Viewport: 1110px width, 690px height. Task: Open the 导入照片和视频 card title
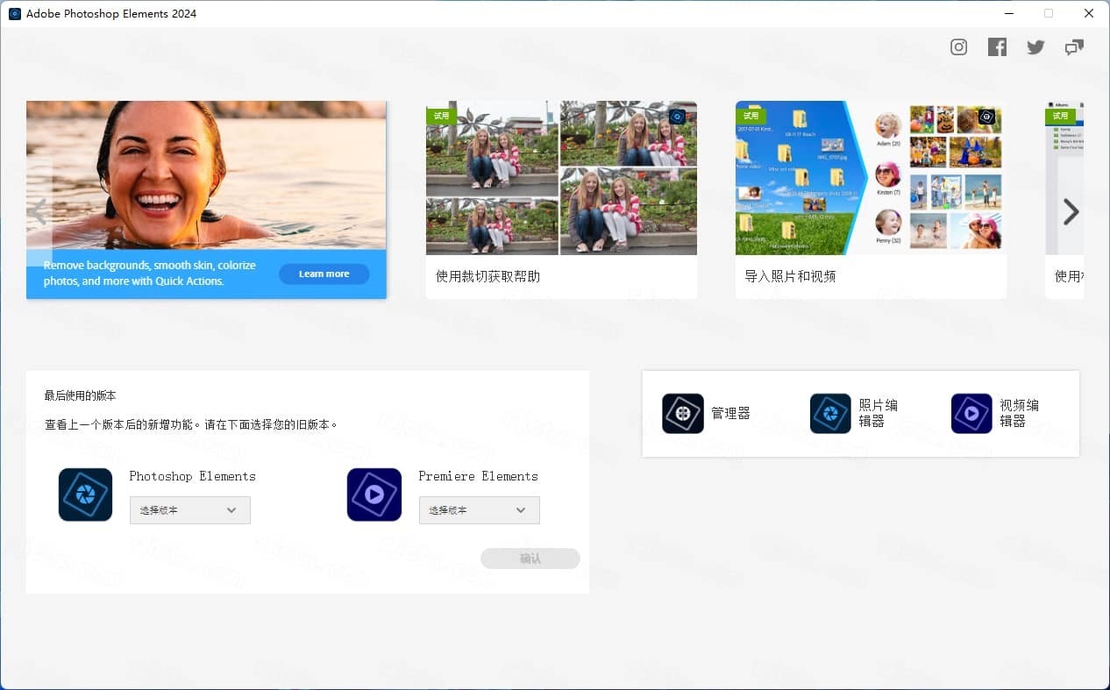click(x=790, y=276)
